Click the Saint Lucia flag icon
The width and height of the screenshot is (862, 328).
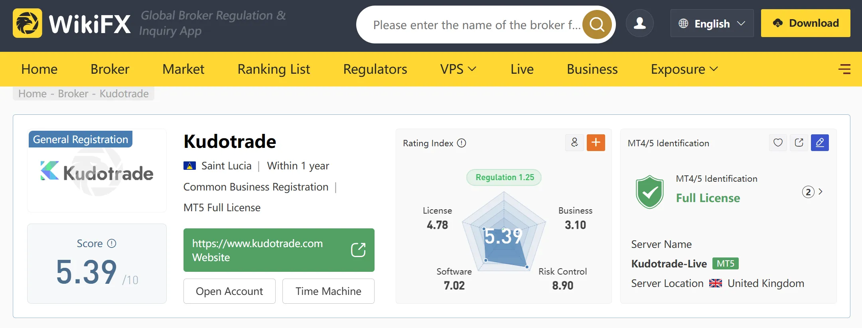(189, 166)
